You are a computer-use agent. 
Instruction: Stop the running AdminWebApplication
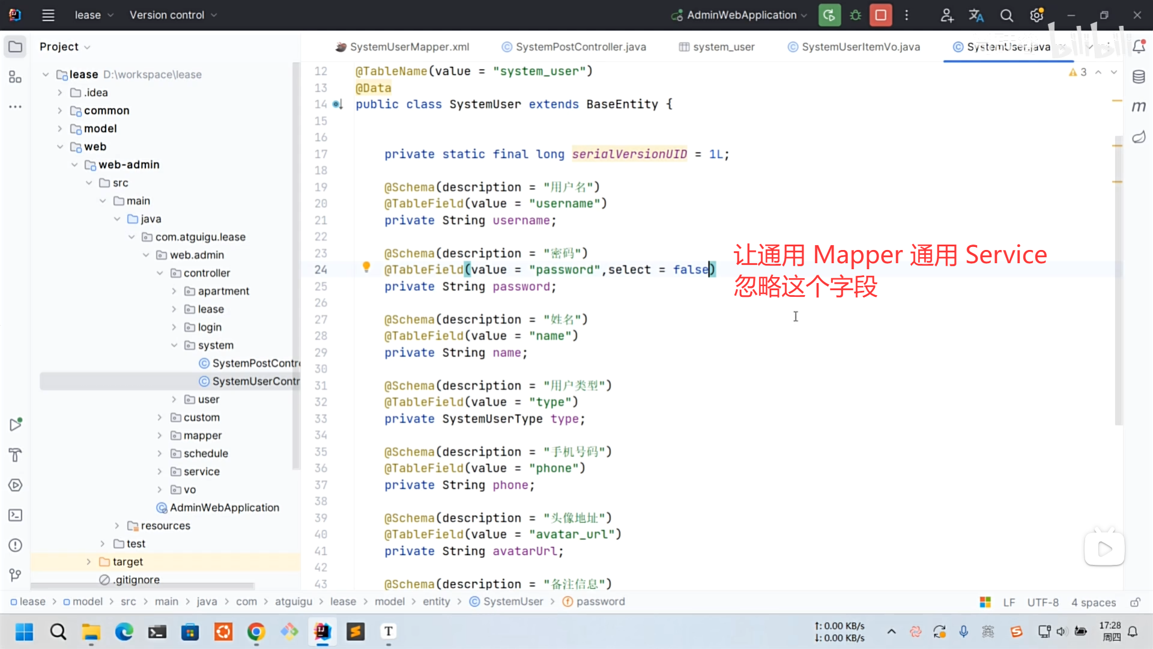point(881,16)
